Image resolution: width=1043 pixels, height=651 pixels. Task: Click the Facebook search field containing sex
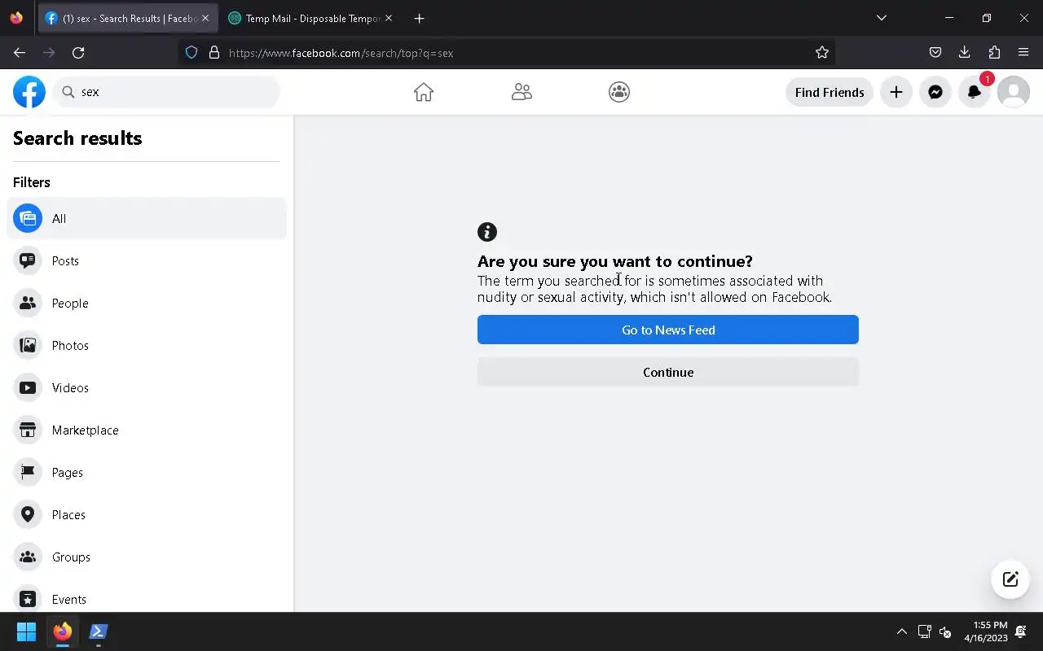[166, 92]
